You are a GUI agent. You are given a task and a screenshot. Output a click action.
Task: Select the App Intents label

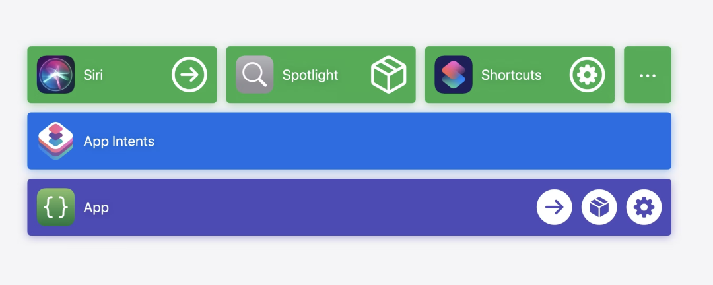pos(119,141)
